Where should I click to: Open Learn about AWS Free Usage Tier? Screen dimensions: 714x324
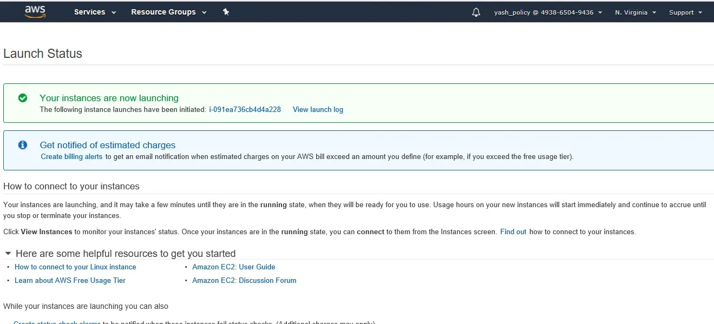click(x=70, y=280)
